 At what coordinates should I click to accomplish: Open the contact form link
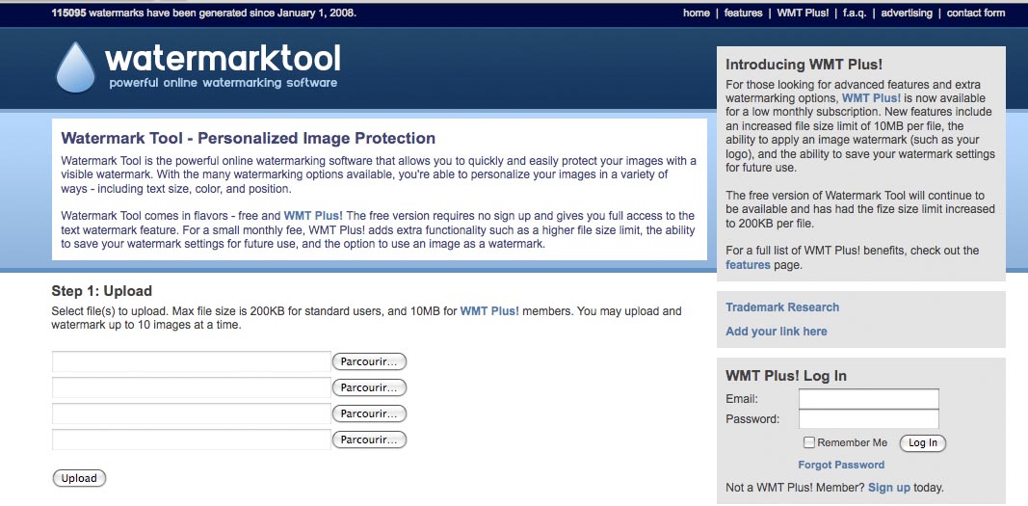point(976,13)
